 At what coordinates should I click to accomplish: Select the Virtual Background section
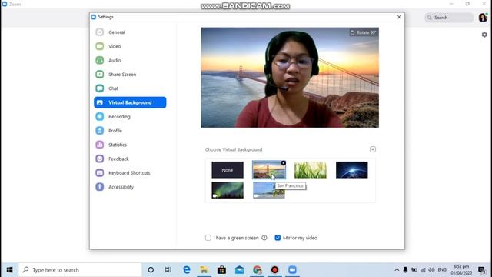tap(130, 102)
